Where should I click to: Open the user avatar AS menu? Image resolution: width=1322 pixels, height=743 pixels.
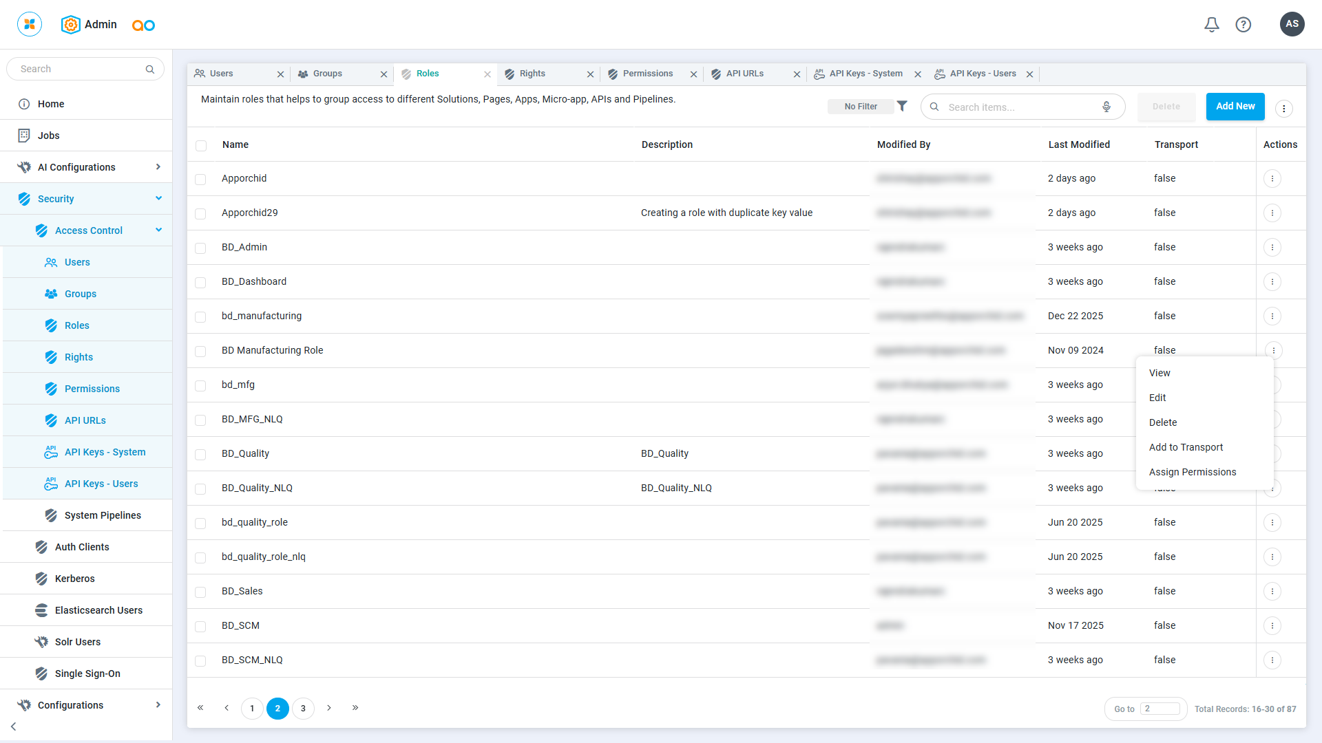pyautogui.click(x=1292, y=24)
